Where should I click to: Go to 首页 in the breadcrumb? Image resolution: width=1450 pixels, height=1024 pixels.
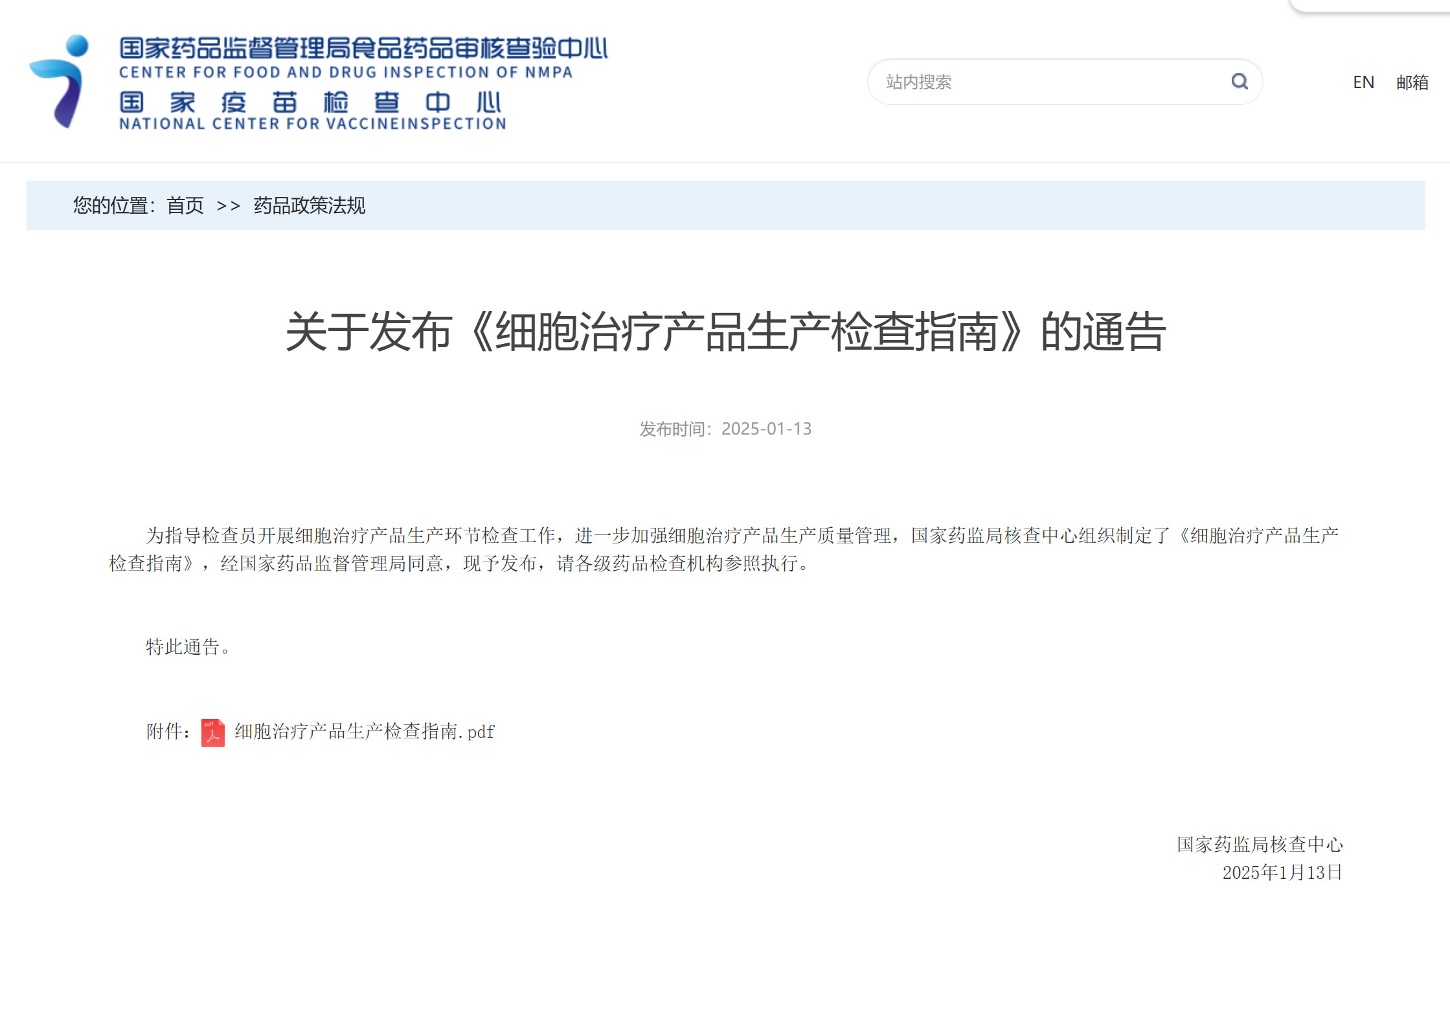pyautogui.click(x=185, y=205)
